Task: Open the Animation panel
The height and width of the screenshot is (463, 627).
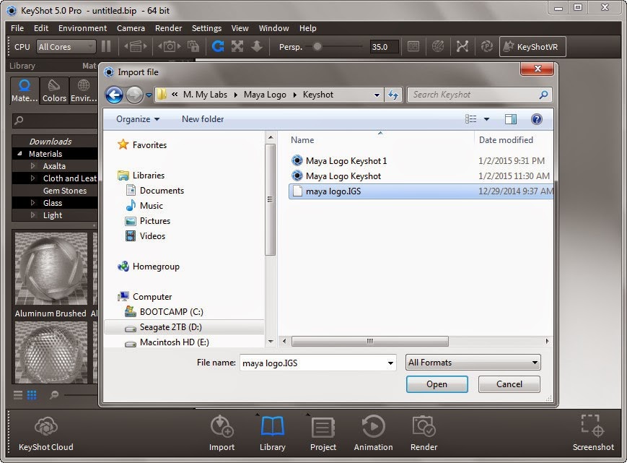Action: coord(374,433)
